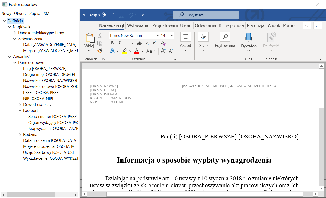Open the Wstawianie ribbon tab

(x=138, y=25)
